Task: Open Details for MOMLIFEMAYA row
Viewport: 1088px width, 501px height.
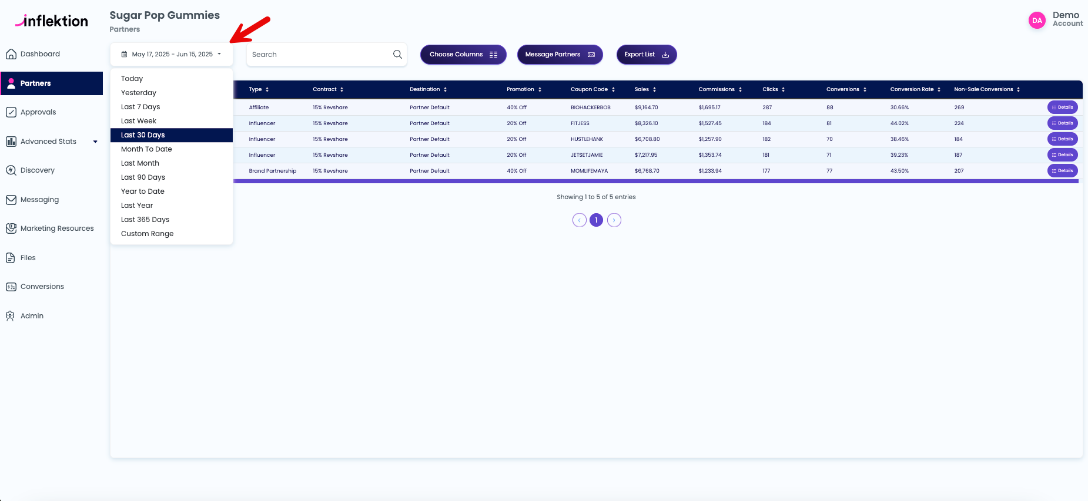Action: (x=1062, y=171)
